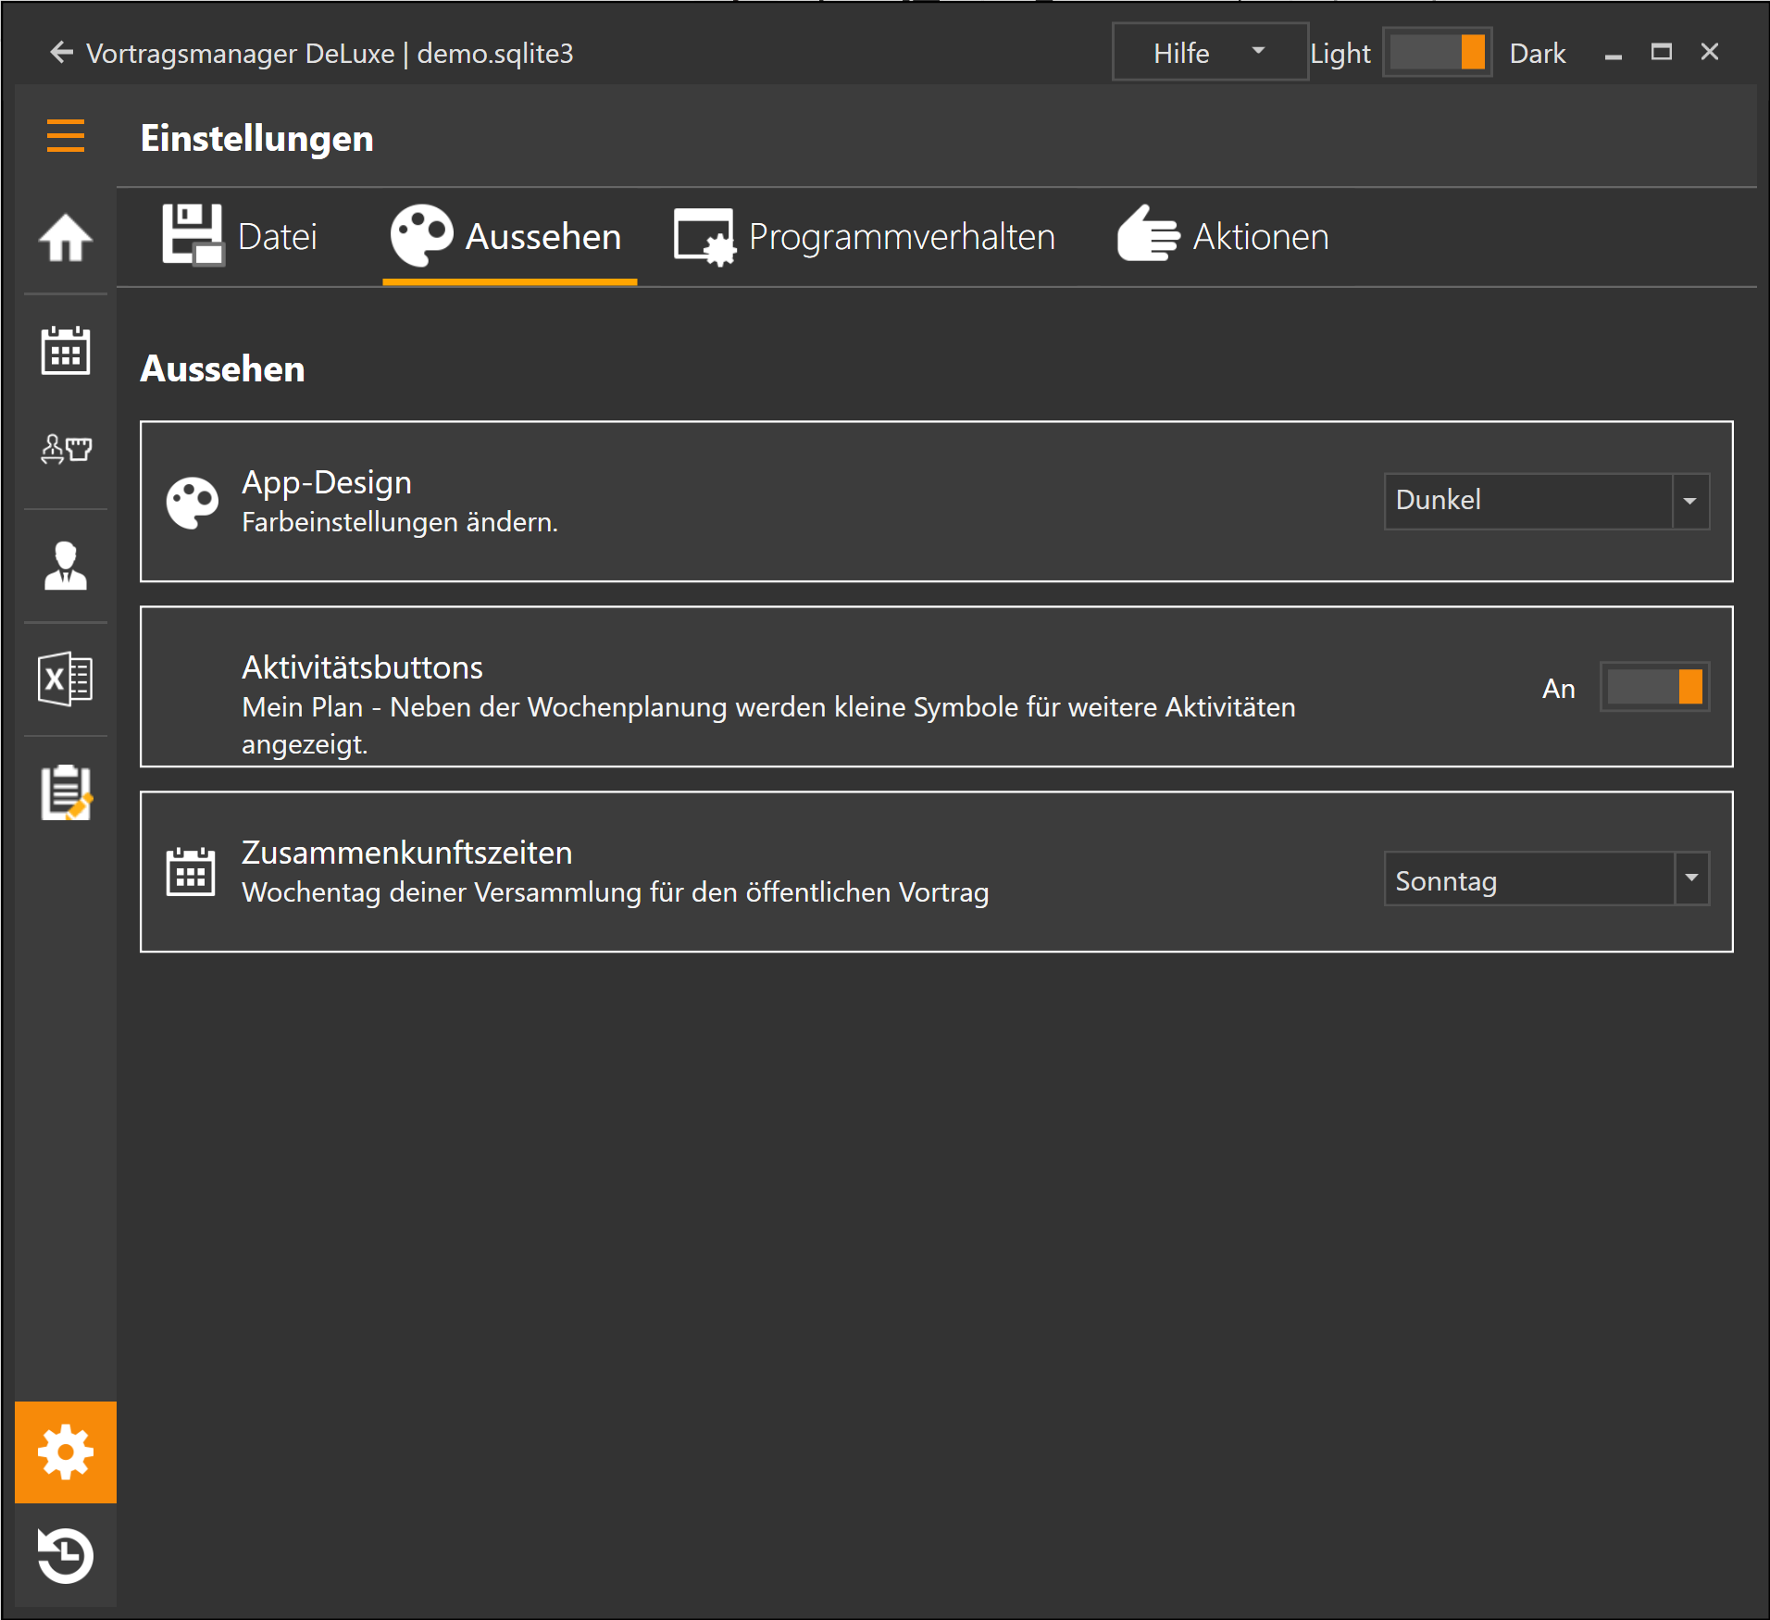
Task: Toggle the Light/Dark theme switch
Action: click(1437, 52)
